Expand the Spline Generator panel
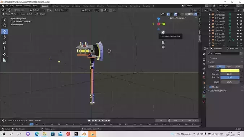244x137 pixels. tap(177, 18)
